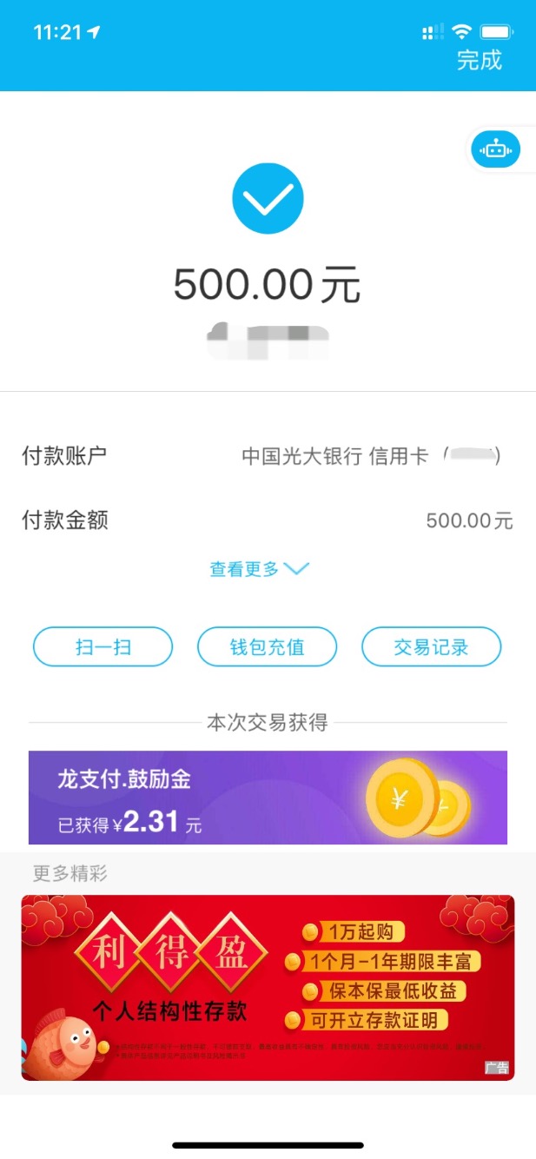Open 钱包充值 wallet top-up
Image resolution: width=536 pixels, height=1159 pixels.
tap(267, 646)
